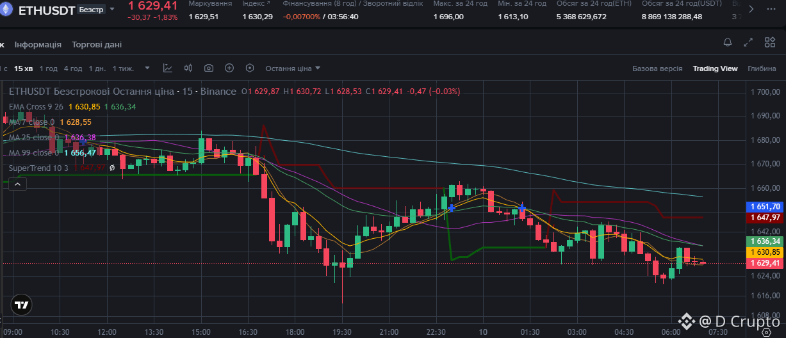Open the line chart indicators icon
Screen dimensions: 786x338
click(x=168, y=68)
